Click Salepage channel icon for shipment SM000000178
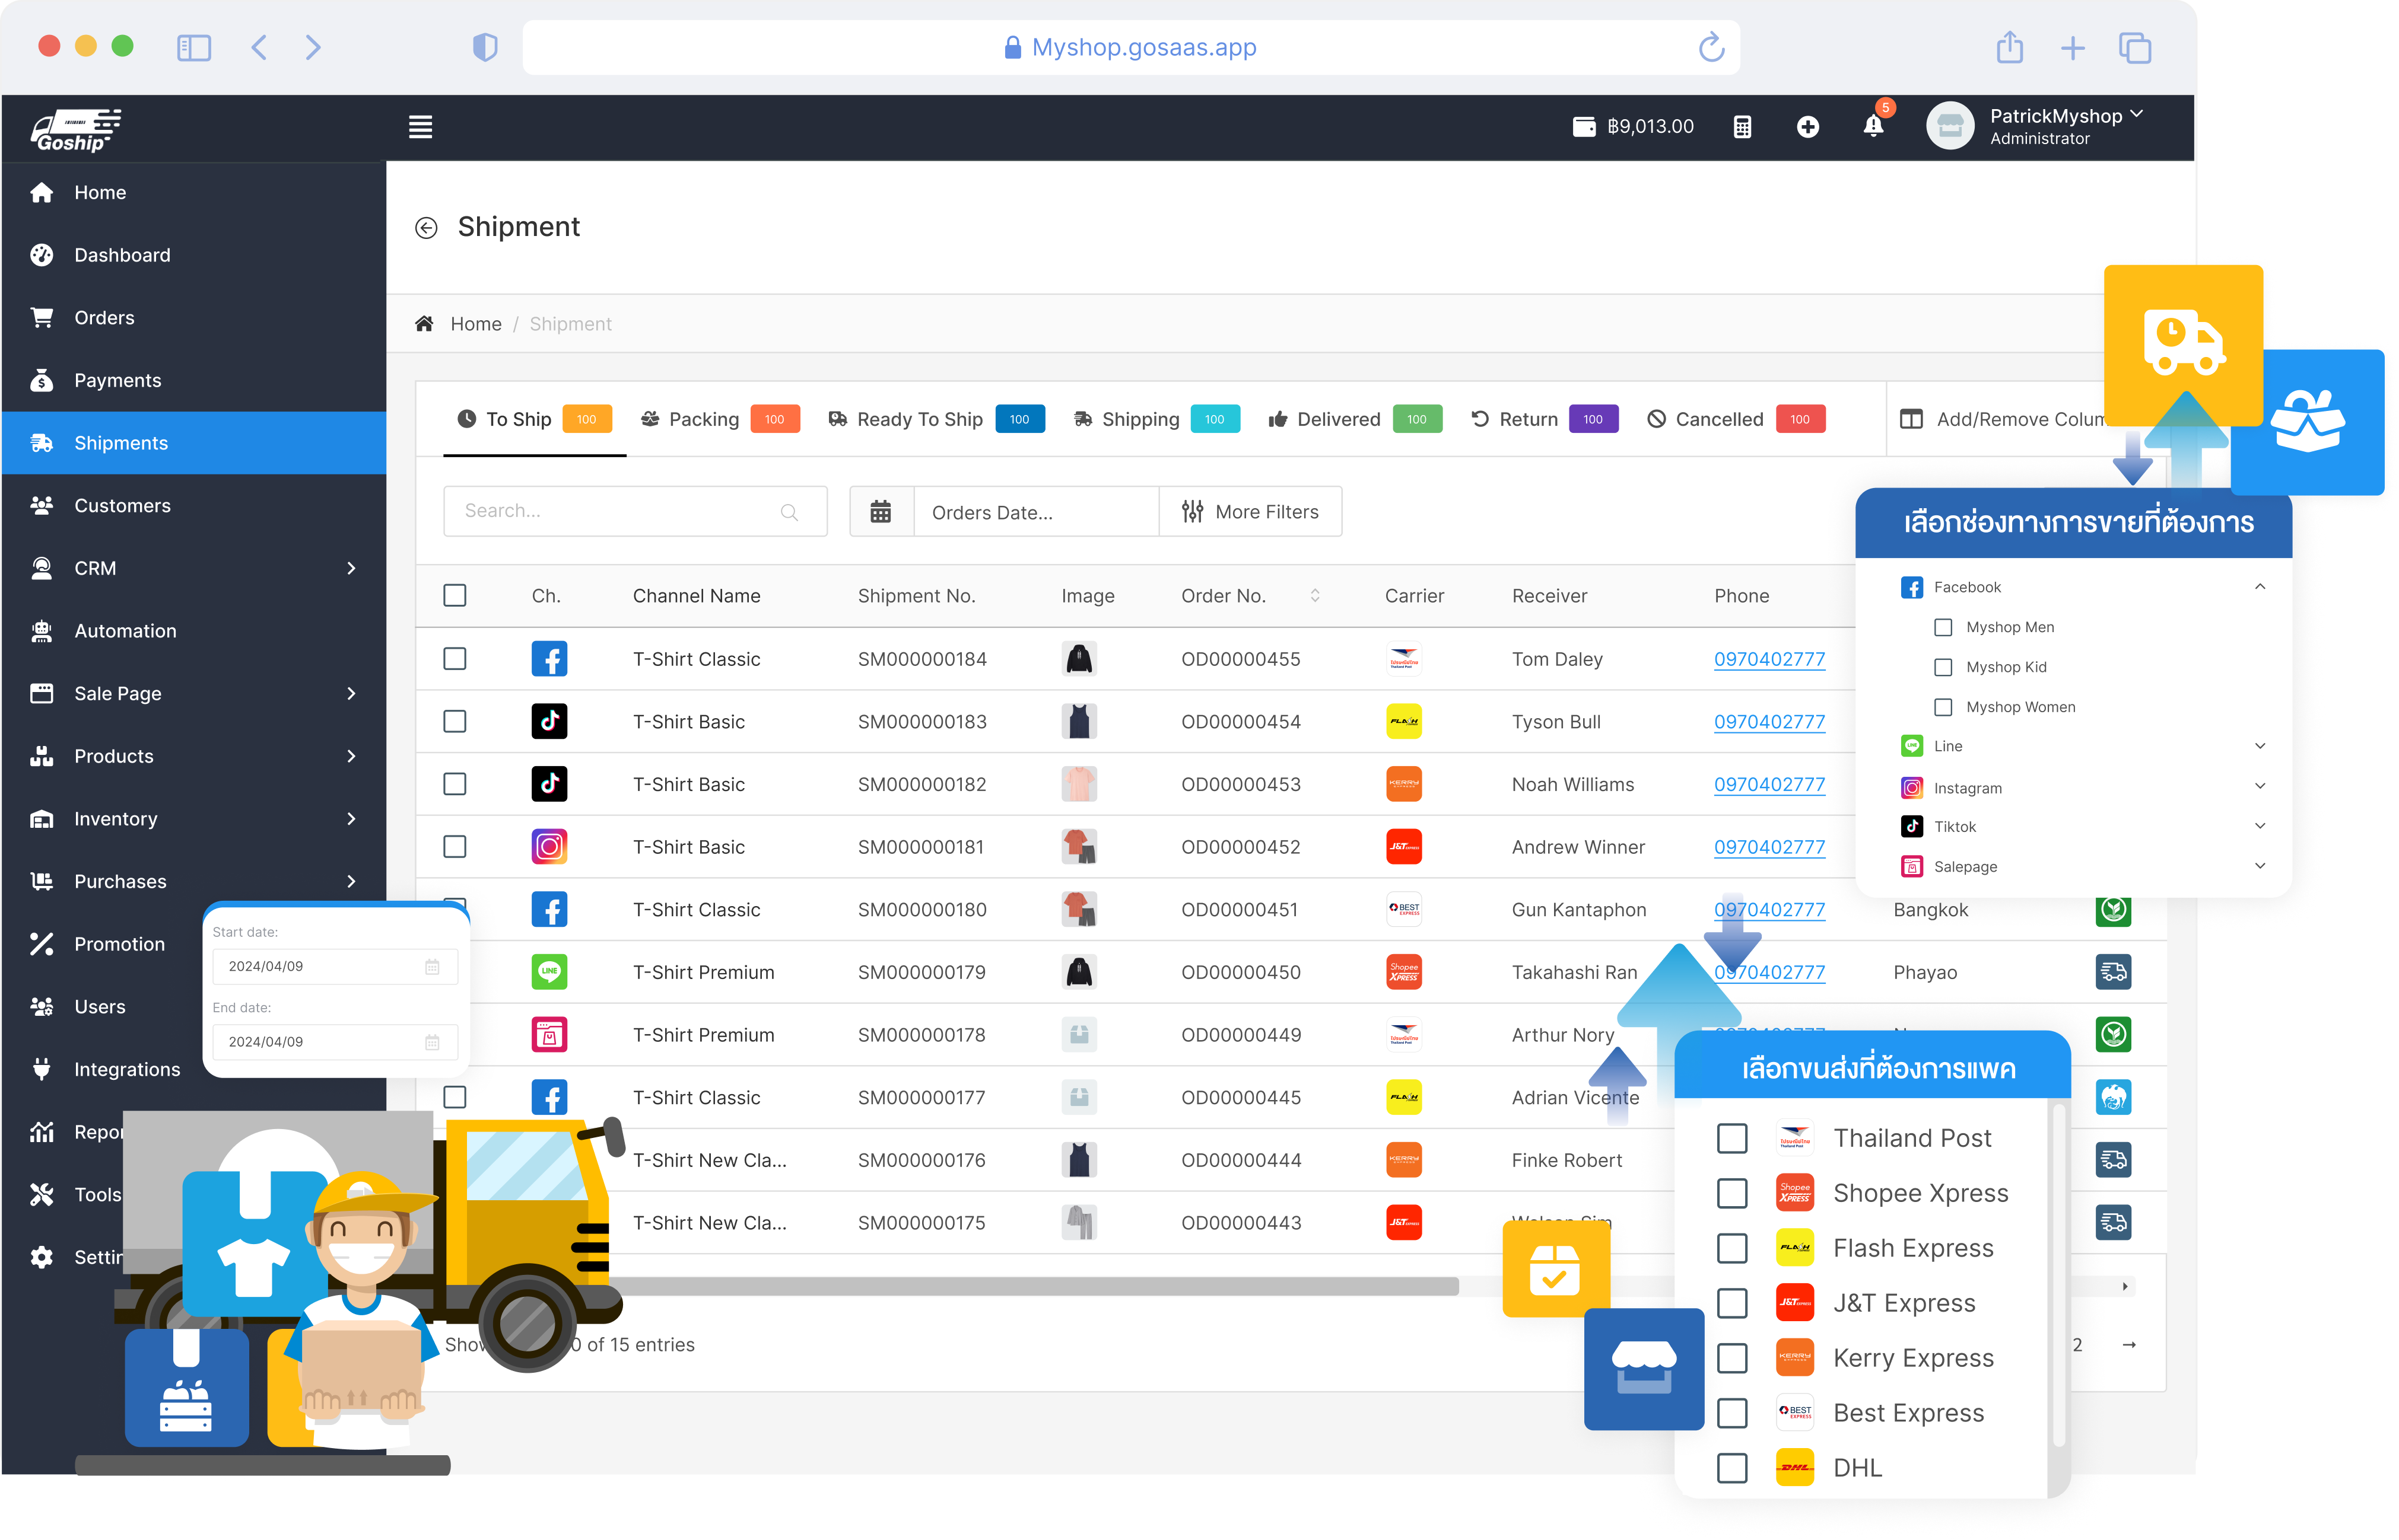The image size is (2399, 1540). pos(549,1035)
